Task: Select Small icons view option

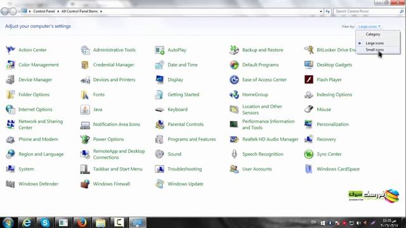Action: point(375,49)
